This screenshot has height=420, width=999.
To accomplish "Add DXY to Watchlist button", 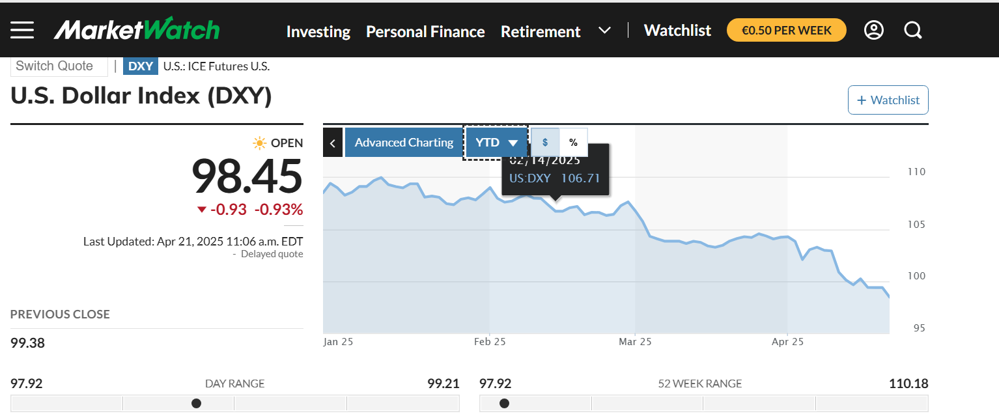I will [x=888, y=100].
